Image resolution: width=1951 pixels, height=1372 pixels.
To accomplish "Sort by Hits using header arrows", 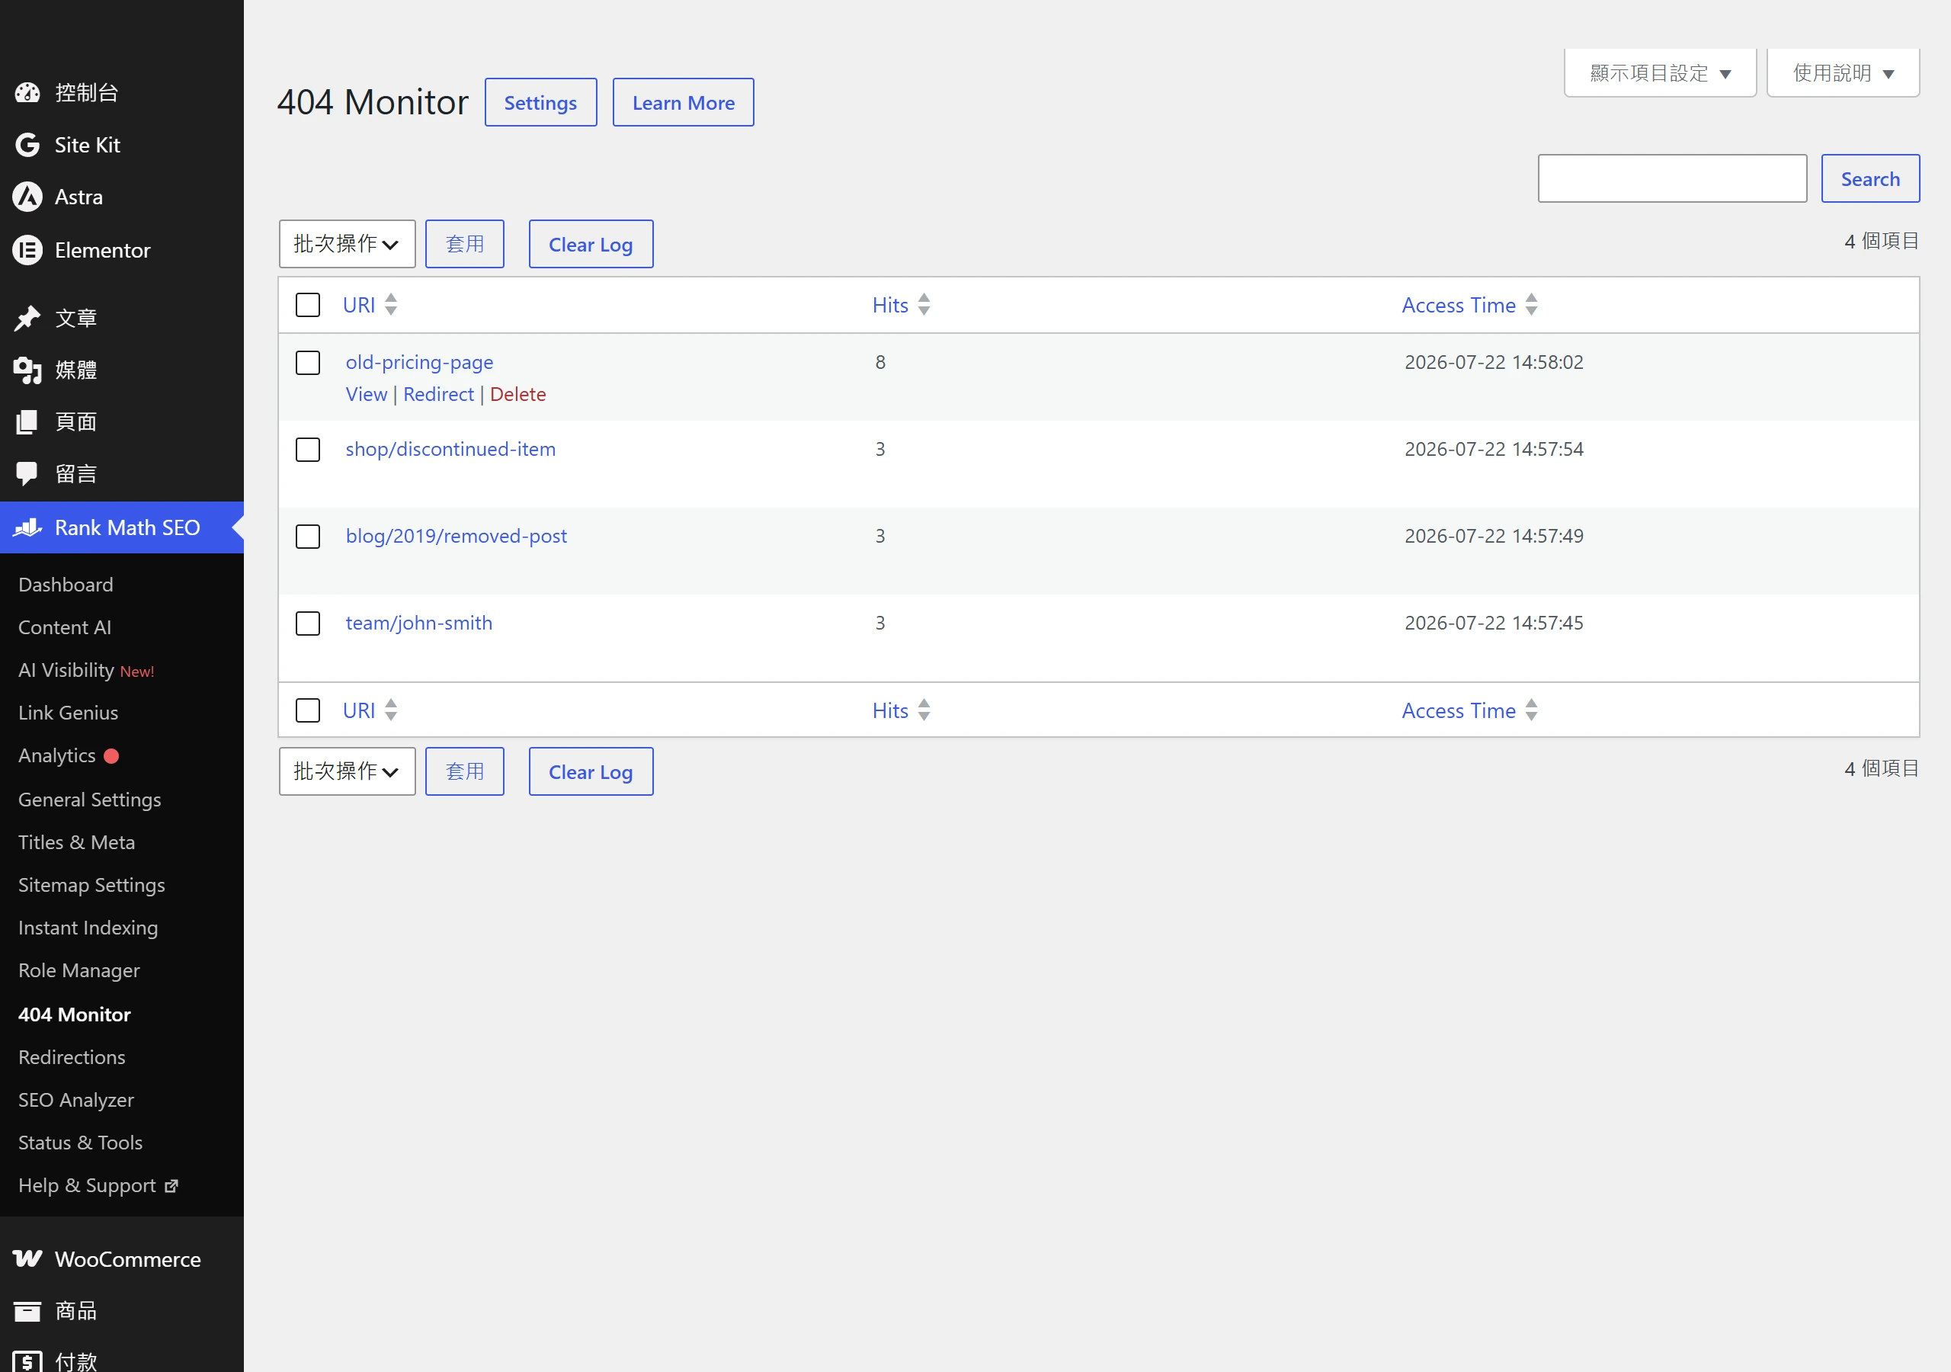I will [924, 304].
